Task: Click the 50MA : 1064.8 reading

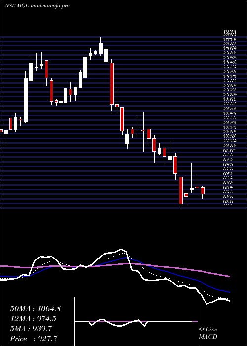Action: pyautogui.click(x=35, y=309)
